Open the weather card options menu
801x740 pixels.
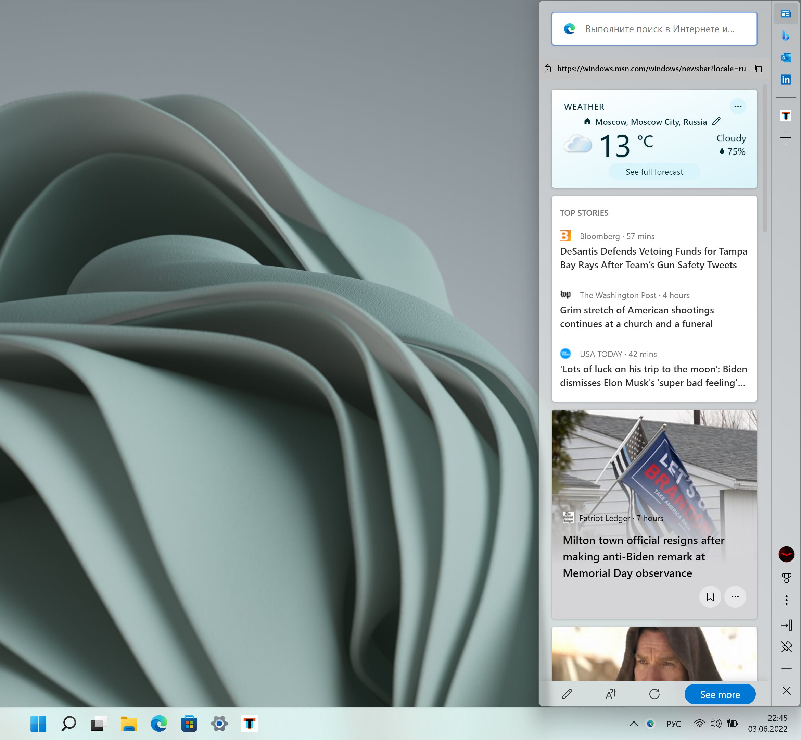738,106
